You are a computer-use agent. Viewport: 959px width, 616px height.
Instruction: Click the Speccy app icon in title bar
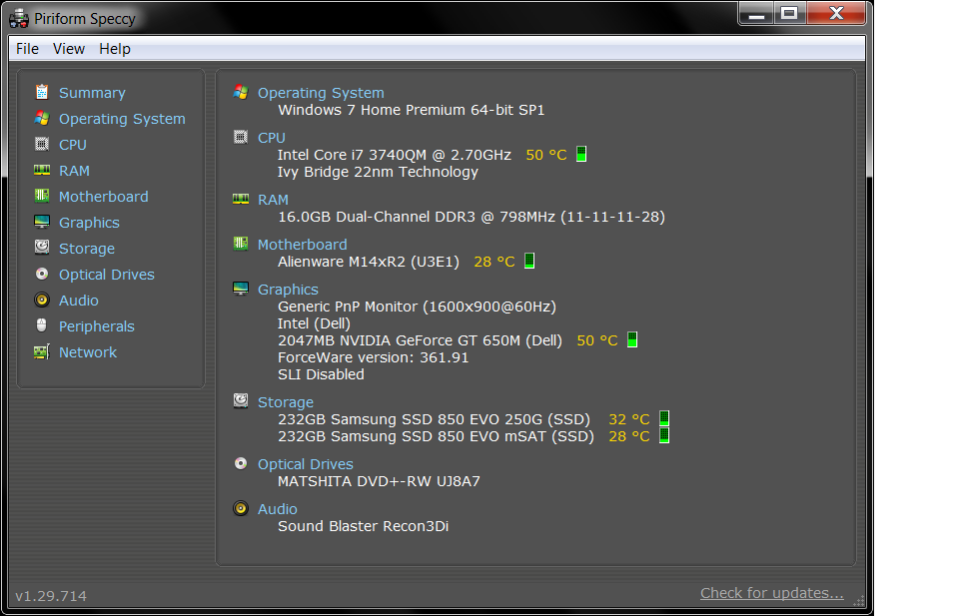(x=19, y=18)
